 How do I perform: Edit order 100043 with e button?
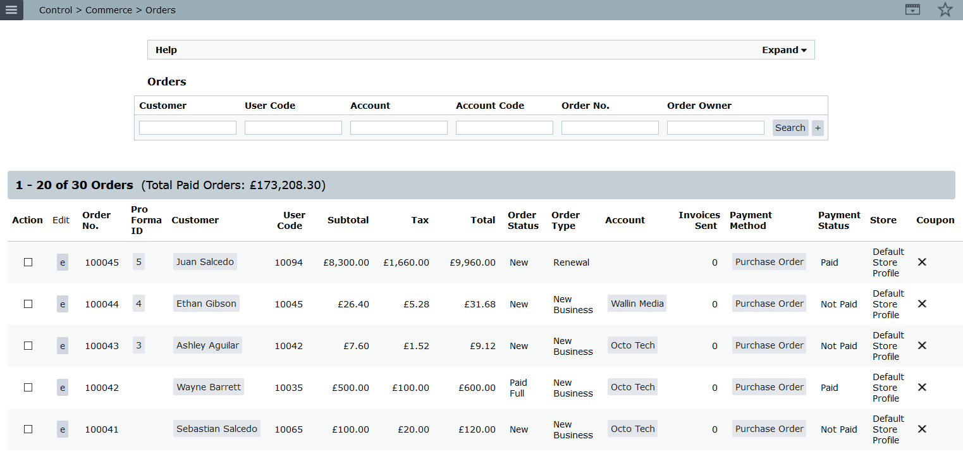pos(63,346)
